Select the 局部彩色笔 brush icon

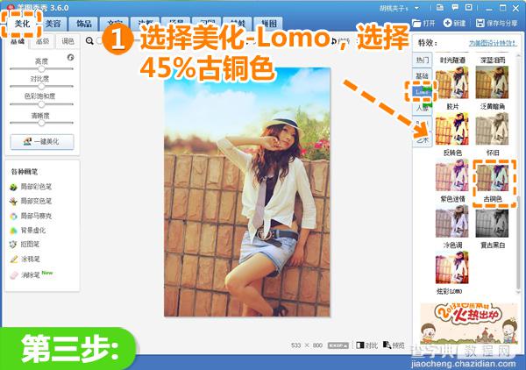click(x=13, y=187)
